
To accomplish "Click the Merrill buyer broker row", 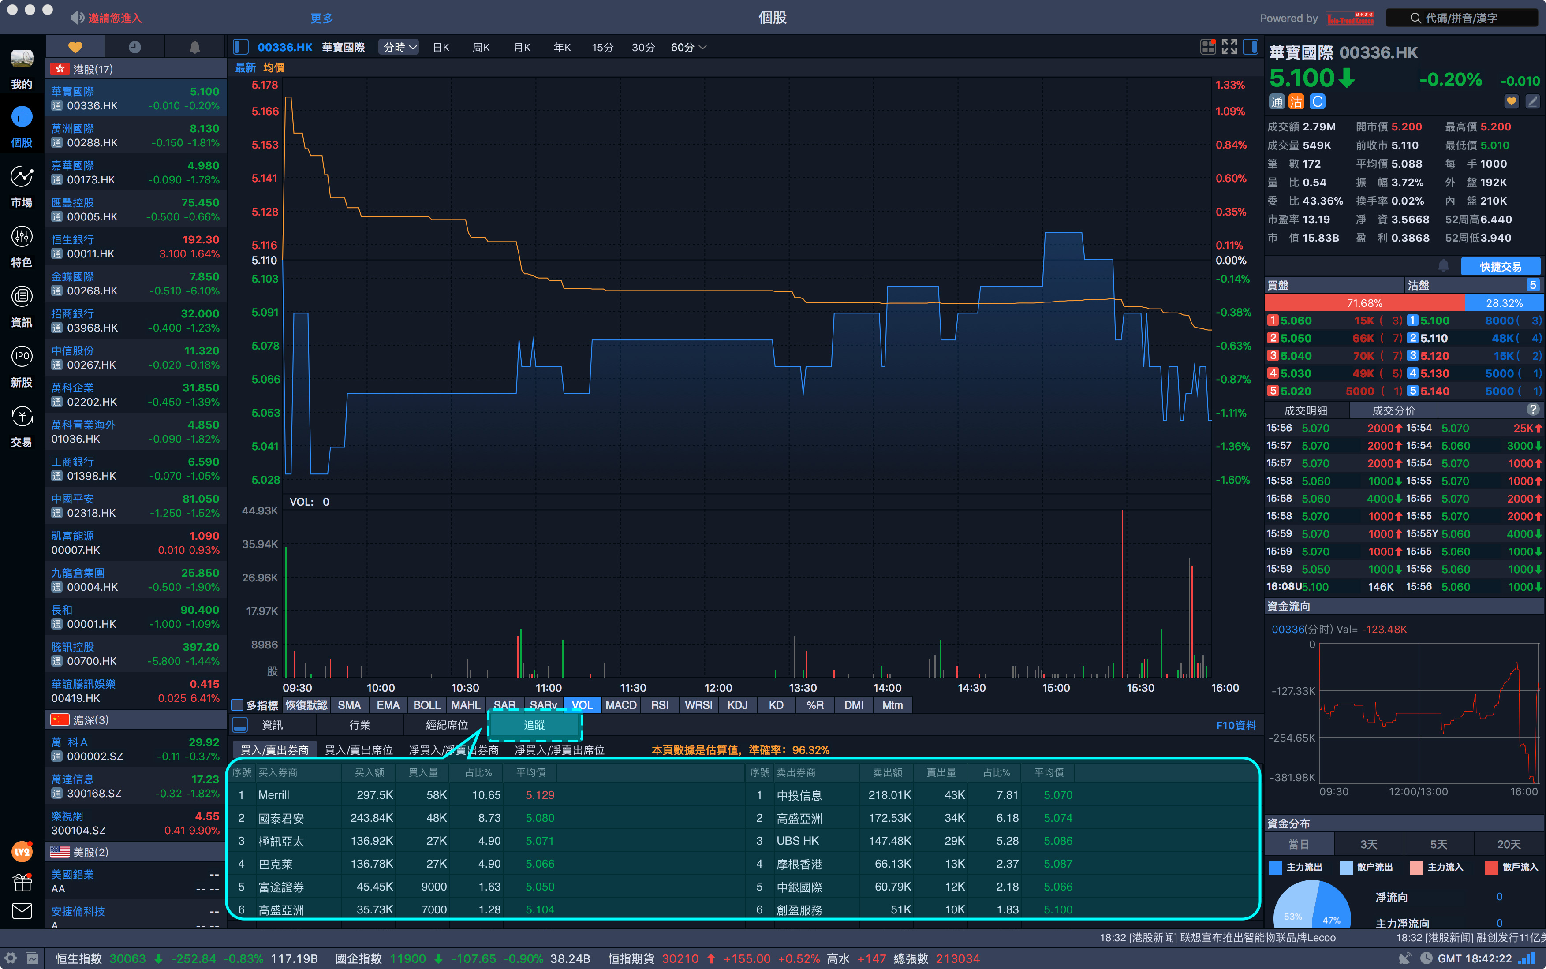I will pos(486,795).
